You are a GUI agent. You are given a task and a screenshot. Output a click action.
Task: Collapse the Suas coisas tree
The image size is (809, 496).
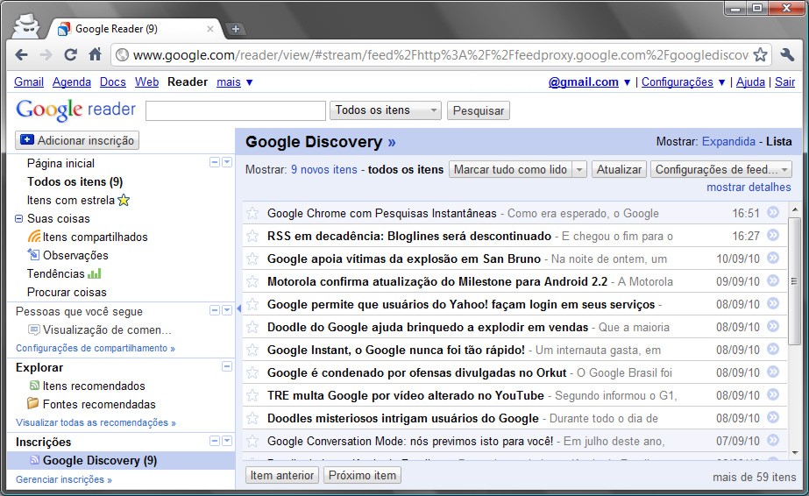click(18, 218)
